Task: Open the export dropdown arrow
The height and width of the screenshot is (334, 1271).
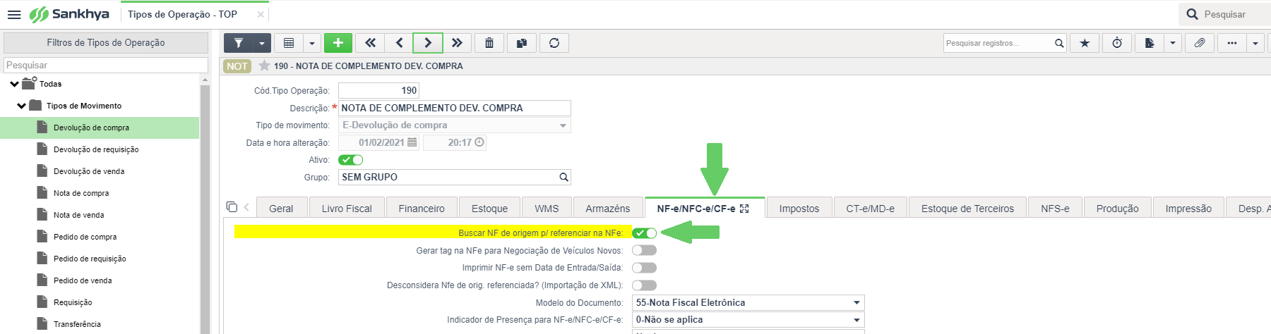Action: tap(1173, 43)
